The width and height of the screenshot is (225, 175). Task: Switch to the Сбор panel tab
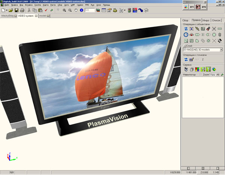tap(185, 20)
